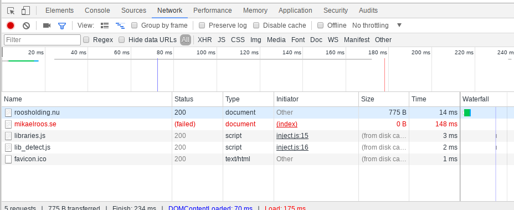This screenshot has height=210, width=514.
Task: Filter requests by Media
Action: [x=276, y=40]
